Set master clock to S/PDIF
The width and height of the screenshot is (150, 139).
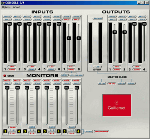pyautogui.click(x=131, y=83)
